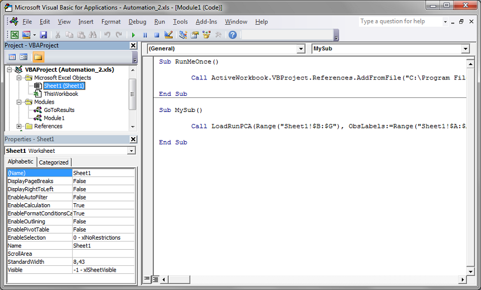
Task: Toggle Design Mode icon in toolbar
Action: coord(169,35)
